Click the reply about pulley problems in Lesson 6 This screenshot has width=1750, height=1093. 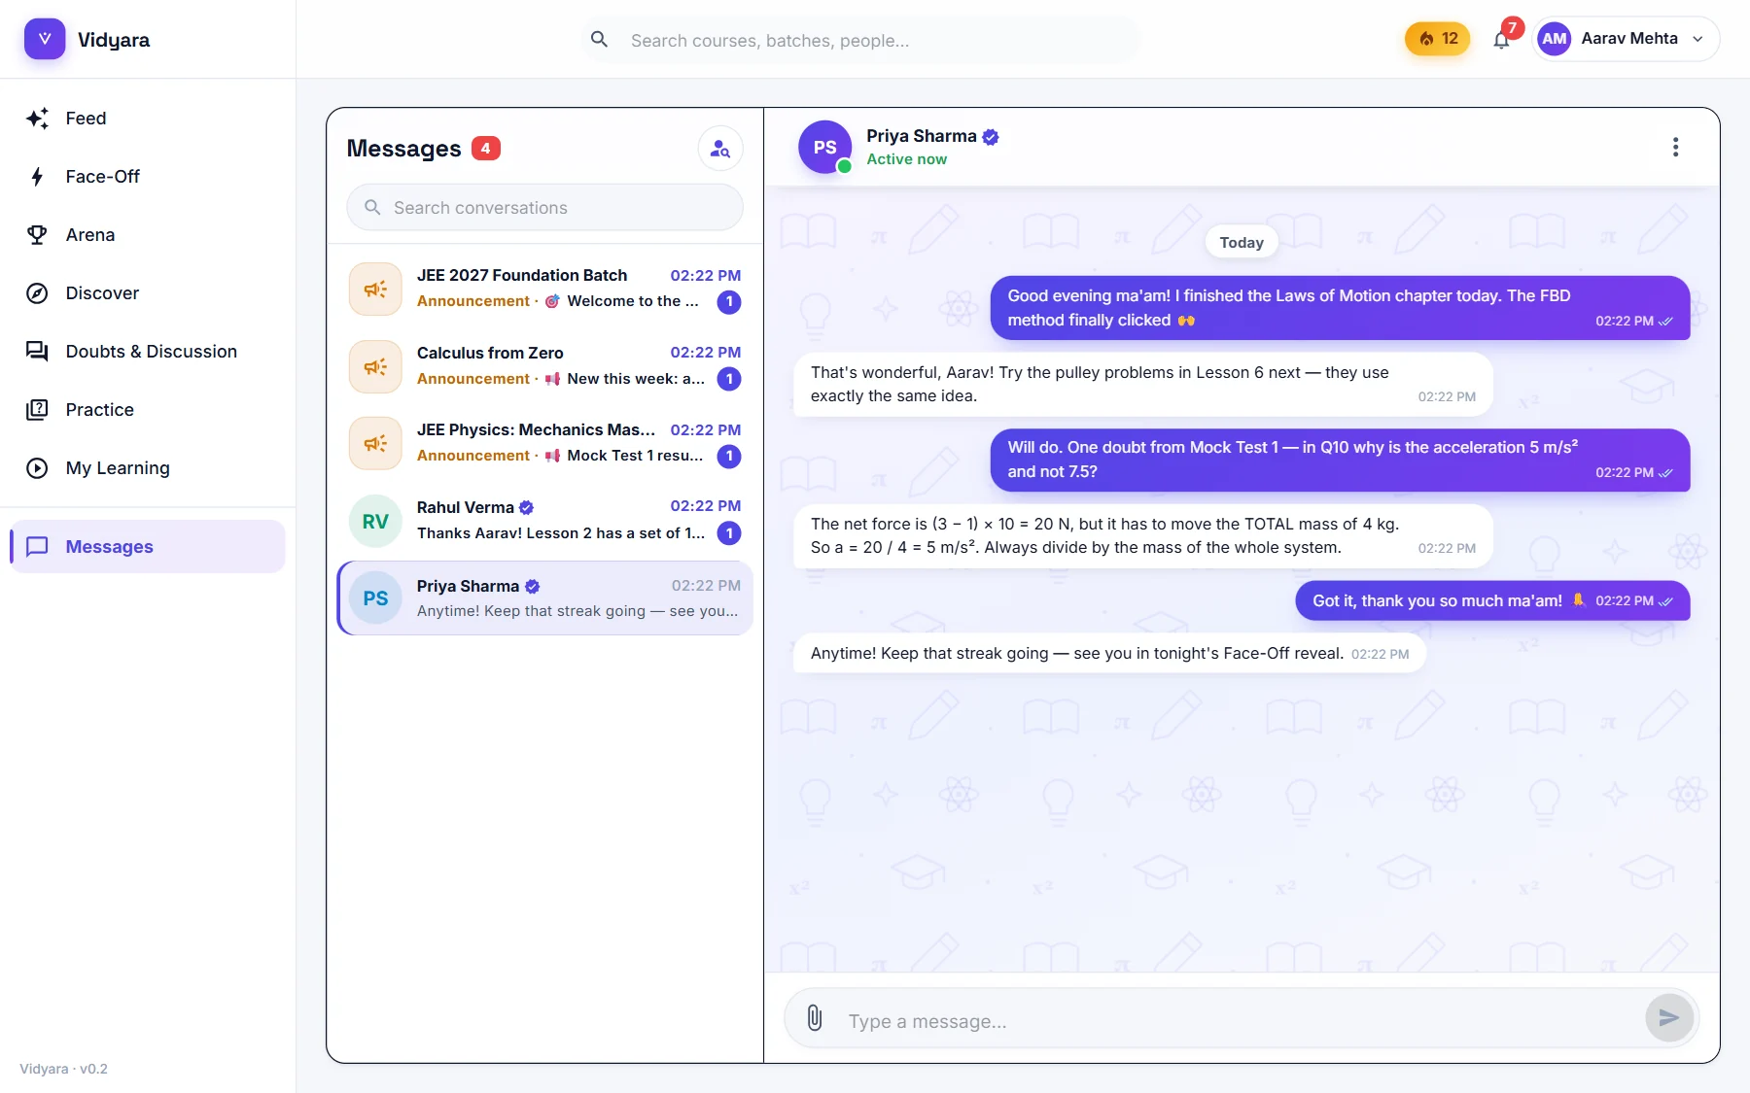click(x=1143, y=385)
